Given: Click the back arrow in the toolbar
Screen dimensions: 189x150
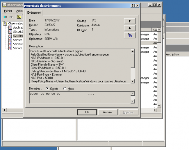Looking at the screenshot, I should click(5, 17).
